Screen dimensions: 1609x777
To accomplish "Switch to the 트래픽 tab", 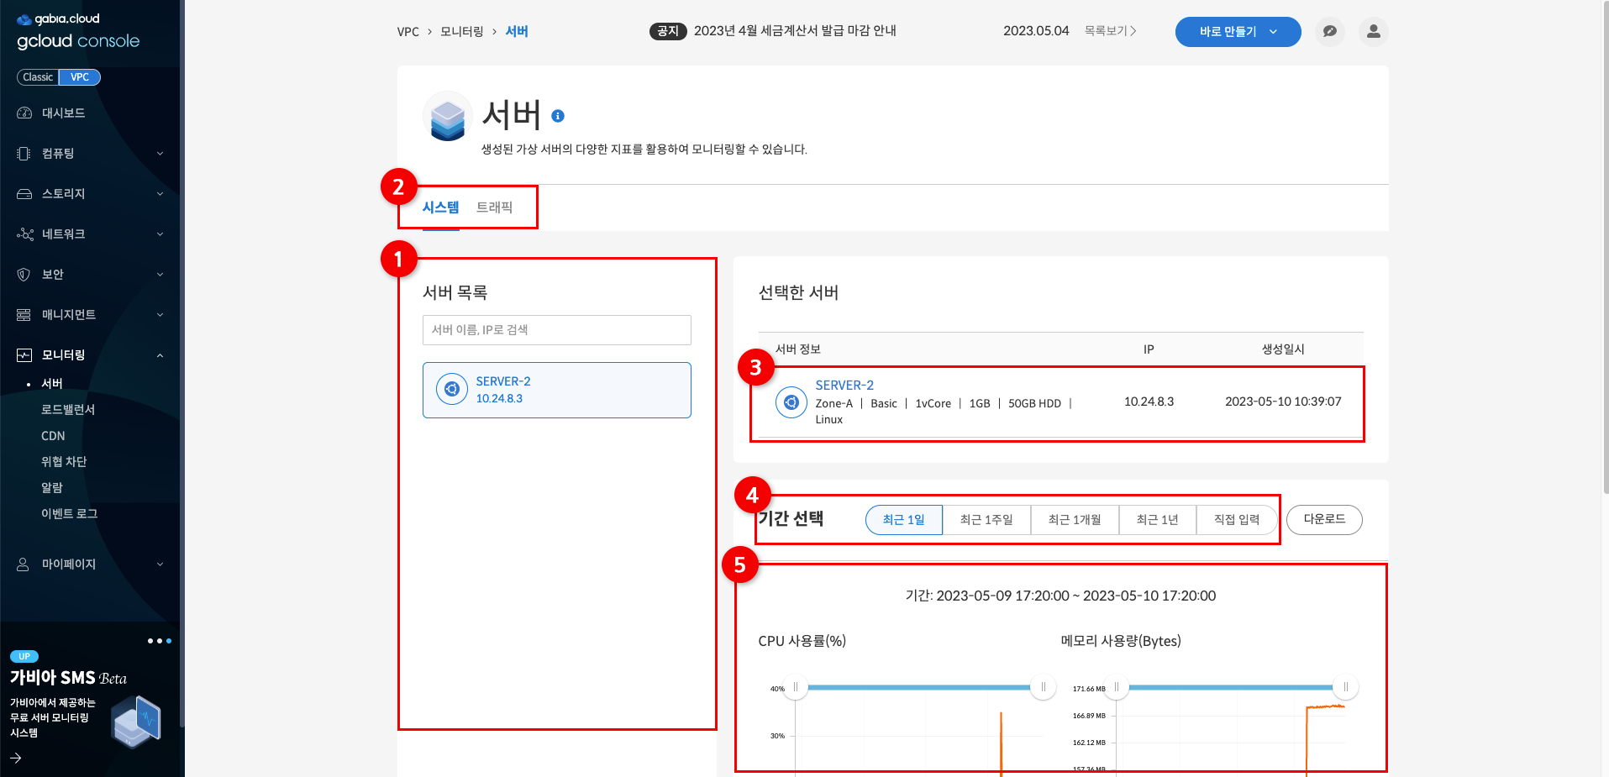I will (x=494, y=207).
